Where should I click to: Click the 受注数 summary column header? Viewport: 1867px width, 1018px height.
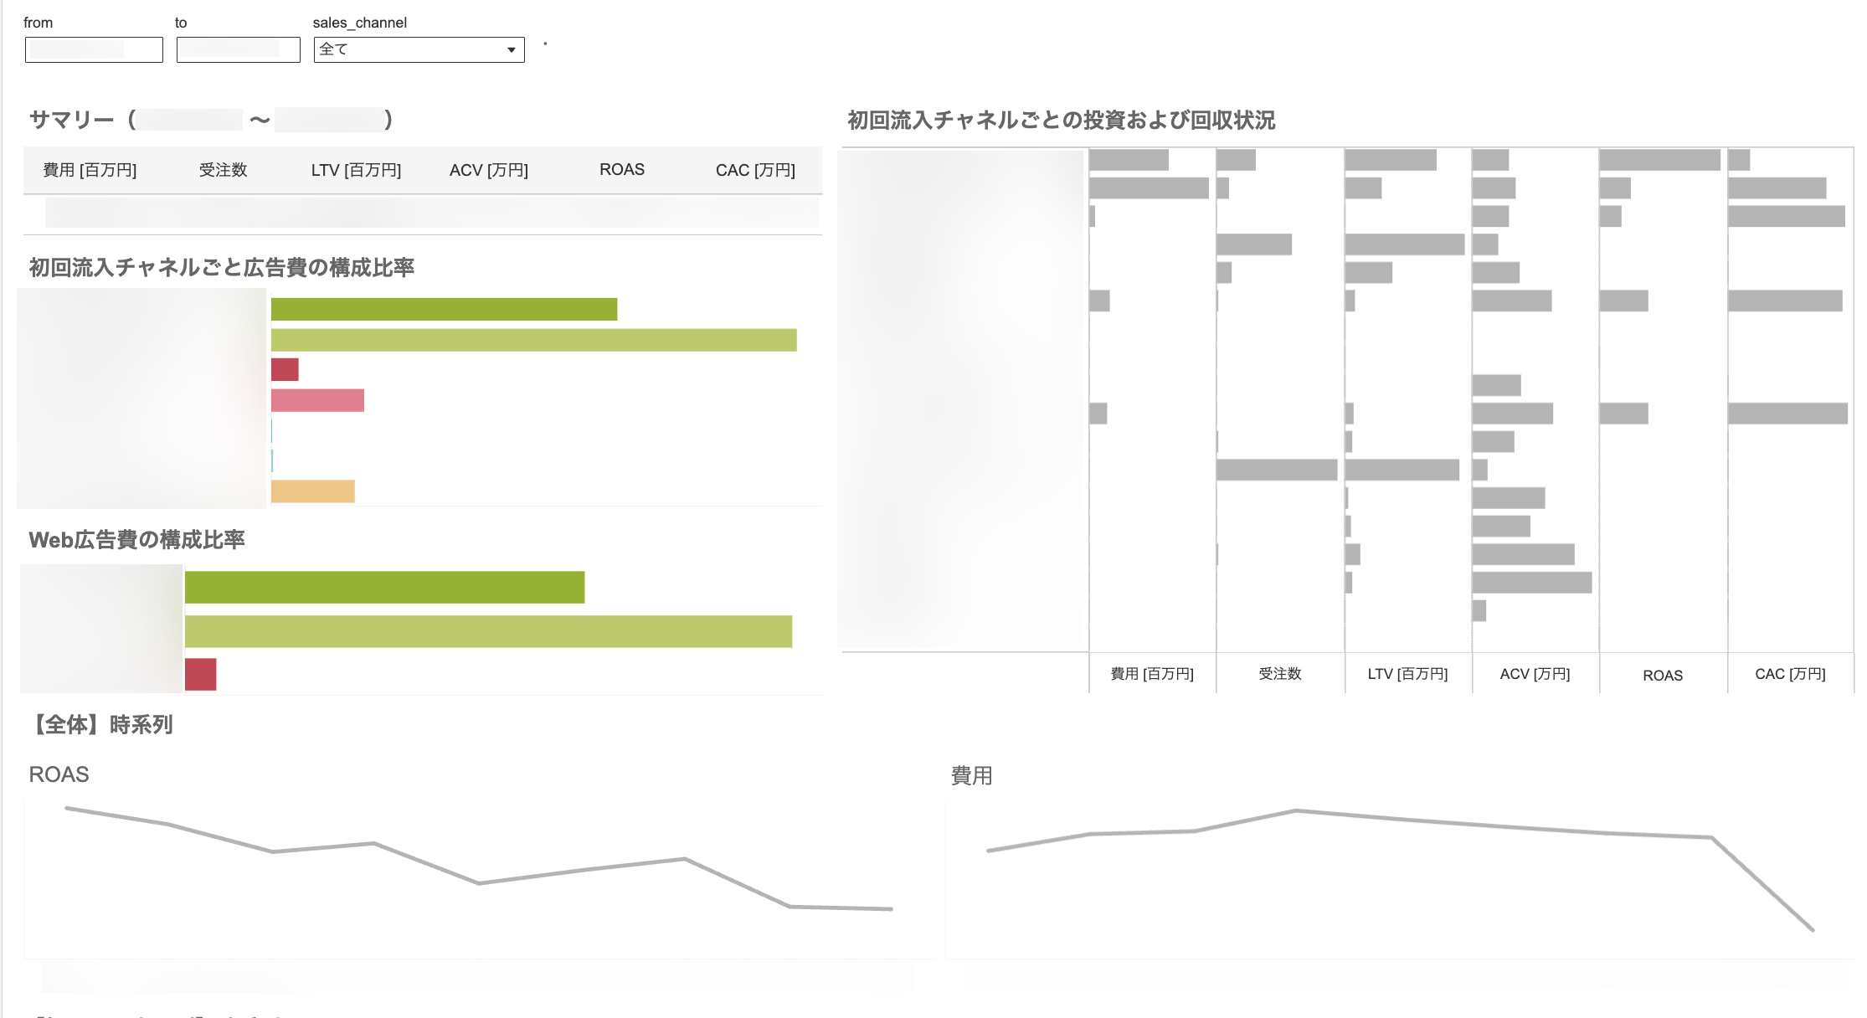[x=223, y=170]
